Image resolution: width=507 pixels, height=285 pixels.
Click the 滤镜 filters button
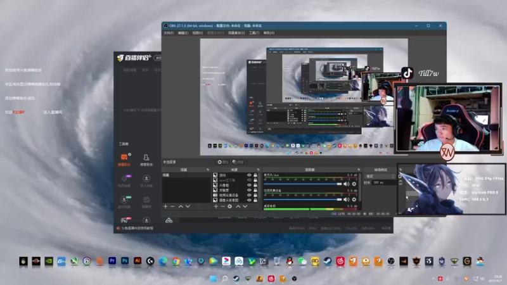pos(238,162)
